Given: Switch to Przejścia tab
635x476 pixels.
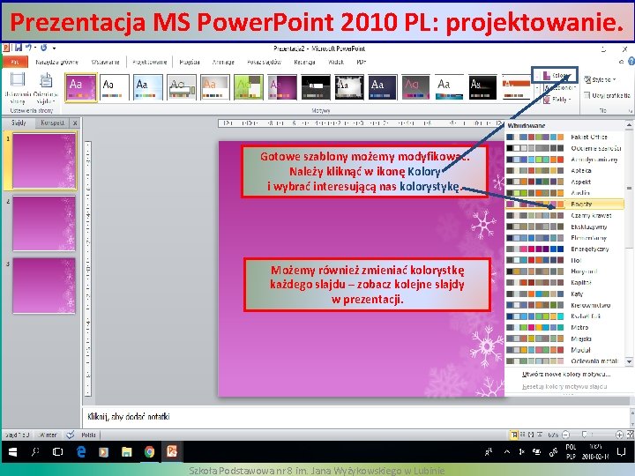Looking at the screenshot, I should pyautogui.click(x=190, y=62).
